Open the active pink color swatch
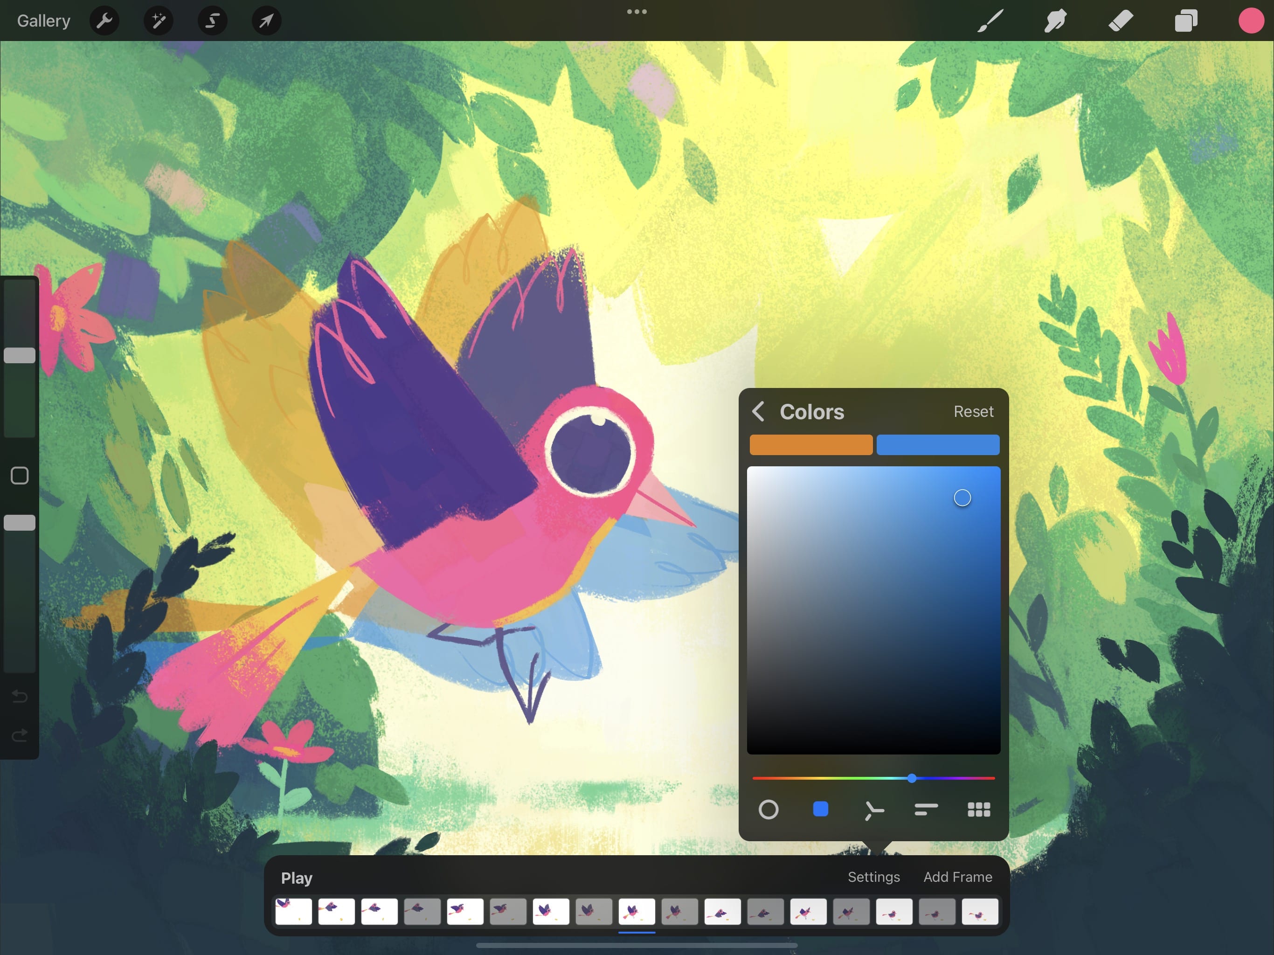The height and width of the screenshot is (955, 1274). [x=1251, y=21]
